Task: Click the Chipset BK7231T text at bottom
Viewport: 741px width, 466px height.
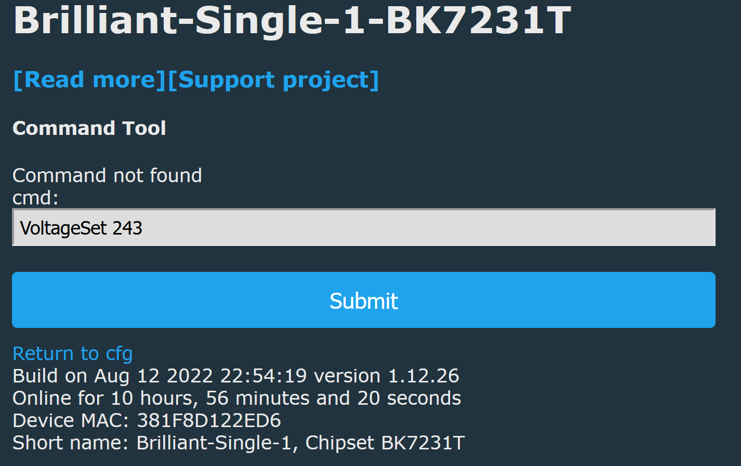Action: point(385,443)
